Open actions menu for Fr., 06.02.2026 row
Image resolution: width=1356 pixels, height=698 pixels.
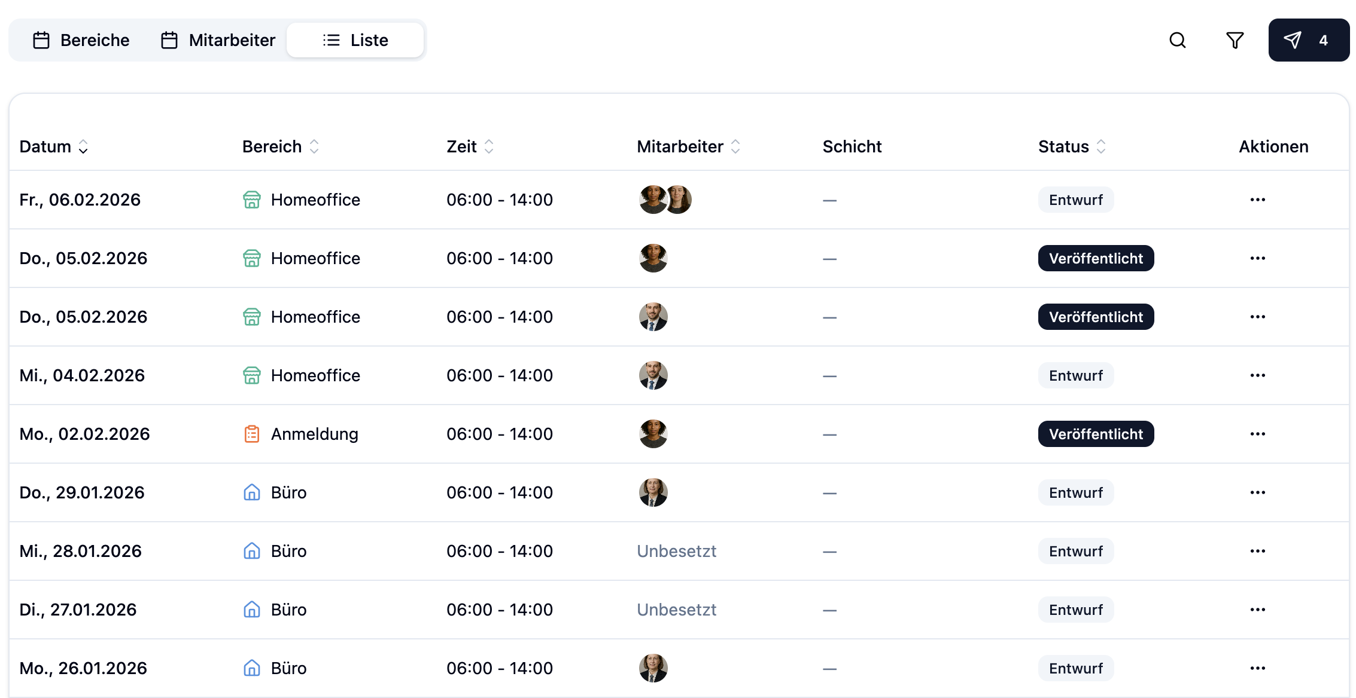[1257, 200]
